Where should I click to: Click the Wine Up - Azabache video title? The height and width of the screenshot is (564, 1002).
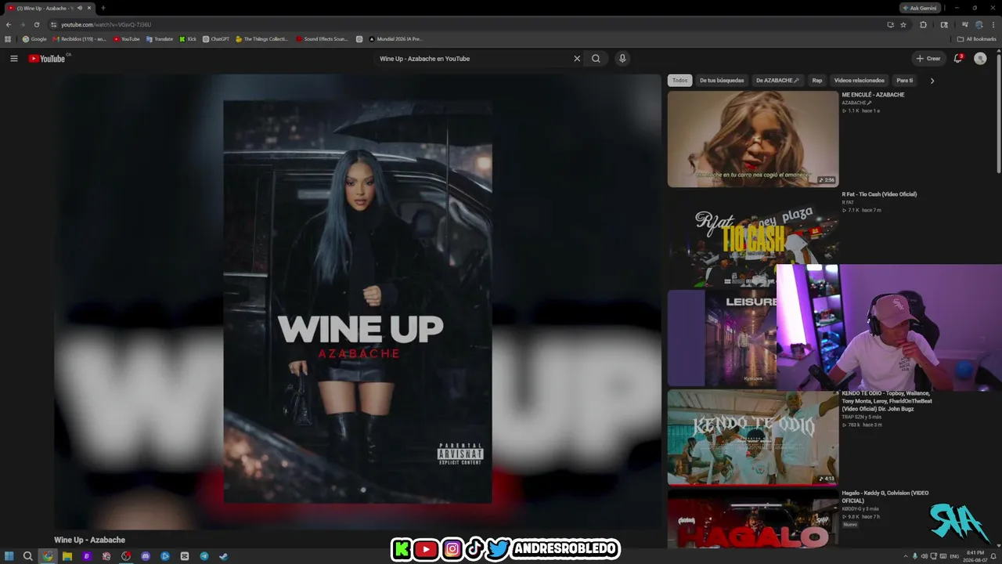89,540
